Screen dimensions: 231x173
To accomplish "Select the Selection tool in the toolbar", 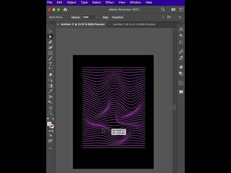I will point(51,31).
